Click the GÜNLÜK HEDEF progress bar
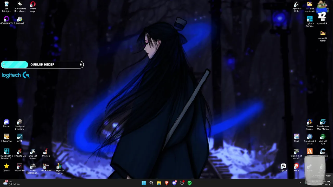The height and width of the screenshot is (187, 333). [x=42, y=64]
